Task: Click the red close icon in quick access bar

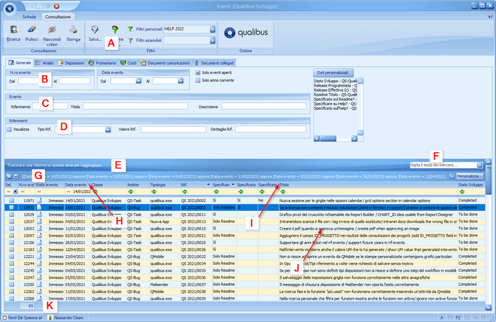Action: [56, 6]
